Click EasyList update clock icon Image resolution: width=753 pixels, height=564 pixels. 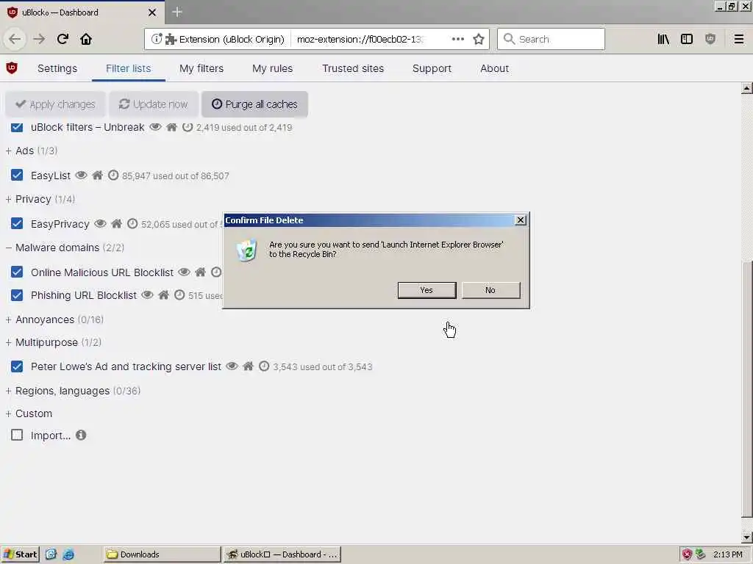pos(113,175)
